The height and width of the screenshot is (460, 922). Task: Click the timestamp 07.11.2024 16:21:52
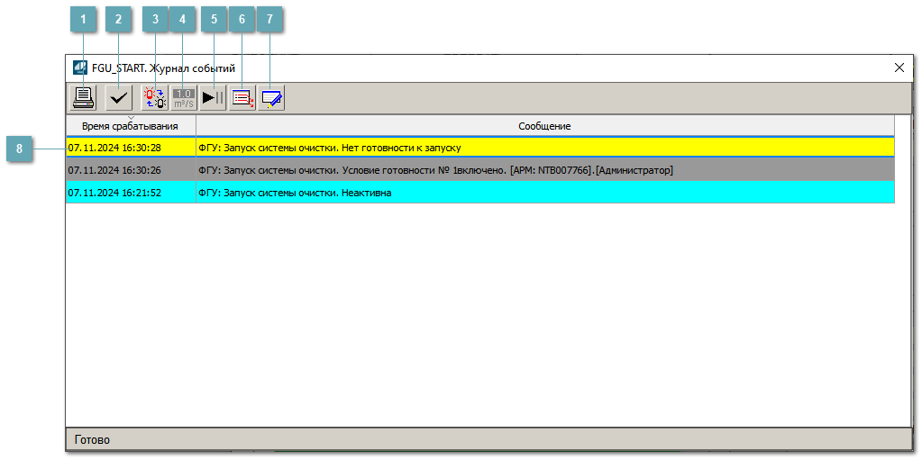[x=114, y=193]
